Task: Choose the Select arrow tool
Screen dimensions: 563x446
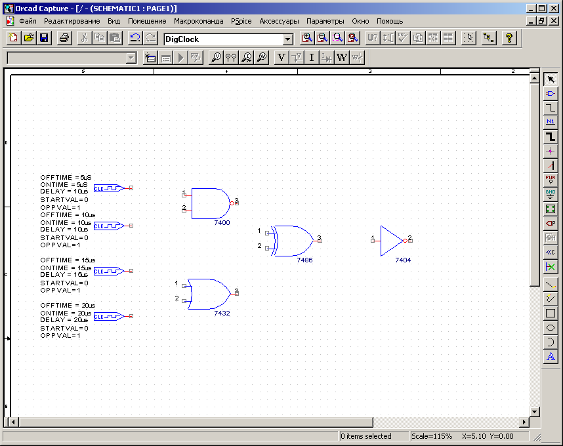Action: pos(551,79)
